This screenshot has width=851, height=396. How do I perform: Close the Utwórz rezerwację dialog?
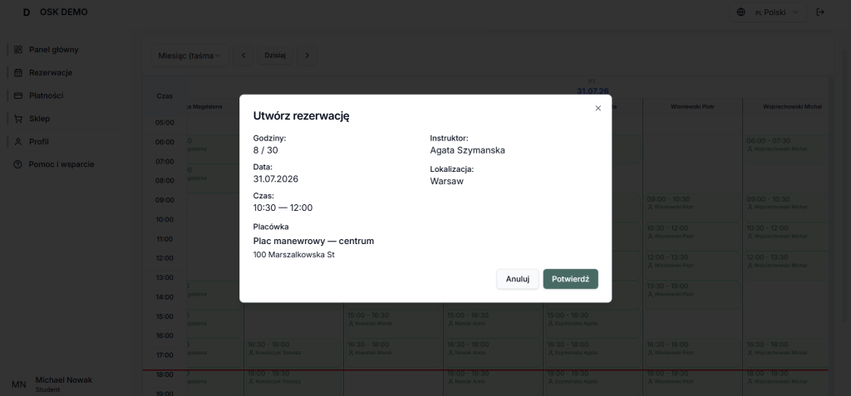pos(598,108)
